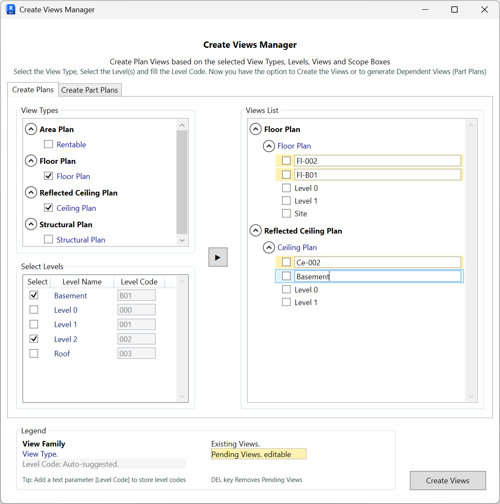Collapse the Ceiling Plan group in Views List
This screenshot has height=504, width=500.
(269, 247)
